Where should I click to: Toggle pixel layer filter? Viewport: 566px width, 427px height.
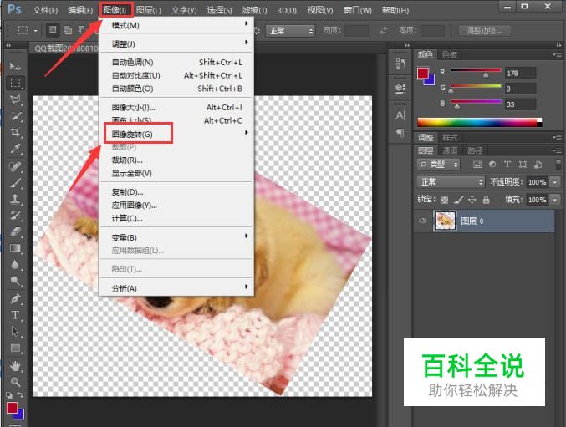click(x=477, y=165)
